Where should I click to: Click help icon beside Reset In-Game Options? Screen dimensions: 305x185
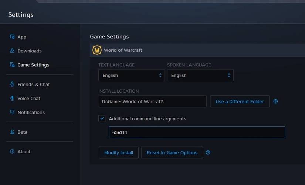pos(208,153)
